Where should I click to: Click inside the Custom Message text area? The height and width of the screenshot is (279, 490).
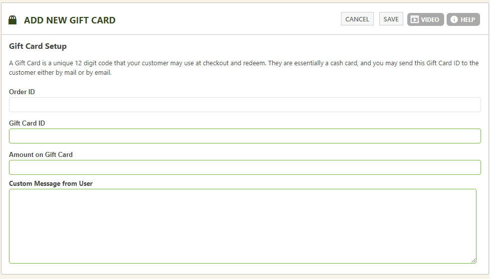(x=242, y=226)
